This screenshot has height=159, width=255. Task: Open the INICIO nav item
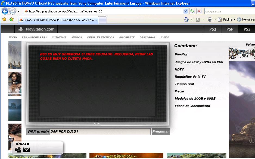click(13, 37)
